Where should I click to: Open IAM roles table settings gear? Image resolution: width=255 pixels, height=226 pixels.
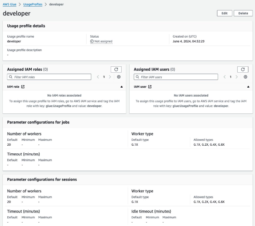[119, 77]
